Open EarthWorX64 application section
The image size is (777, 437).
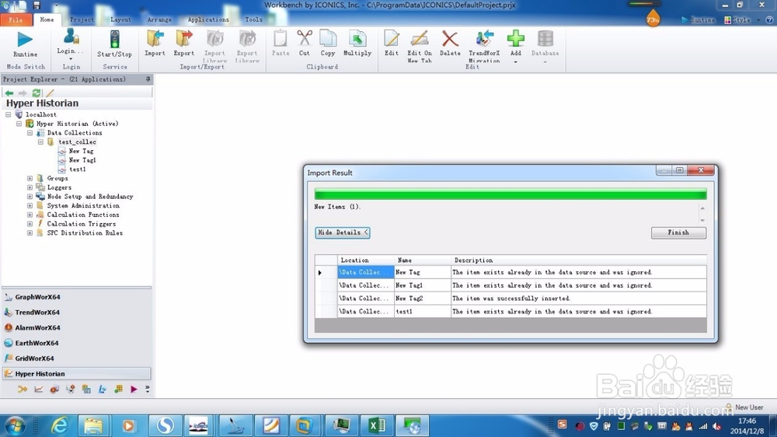(77, 343)
